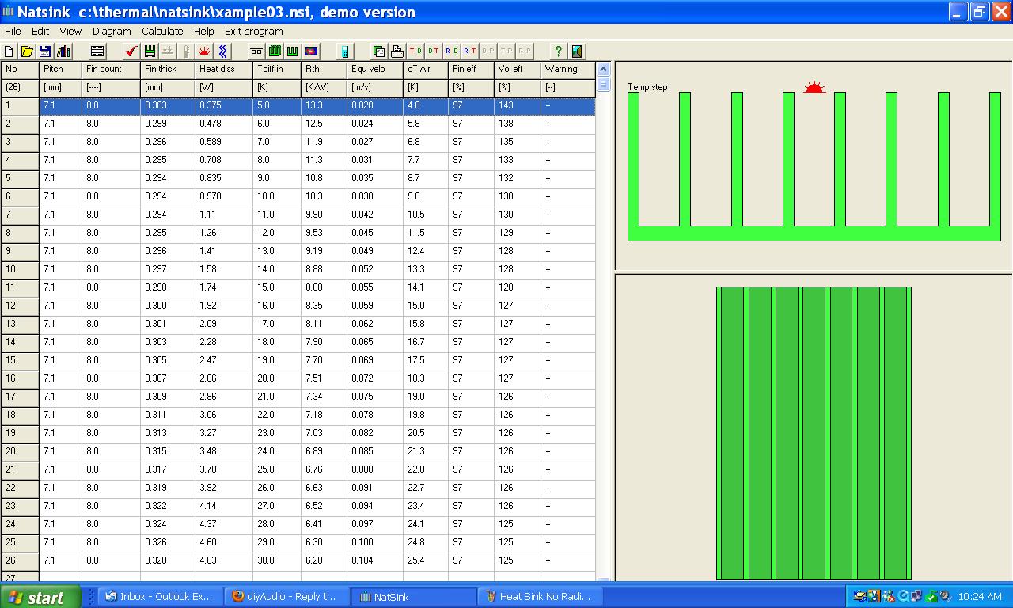Save the project with the floppy disk icon
Screen dimensions: 1013x608
tap(45, 51)
